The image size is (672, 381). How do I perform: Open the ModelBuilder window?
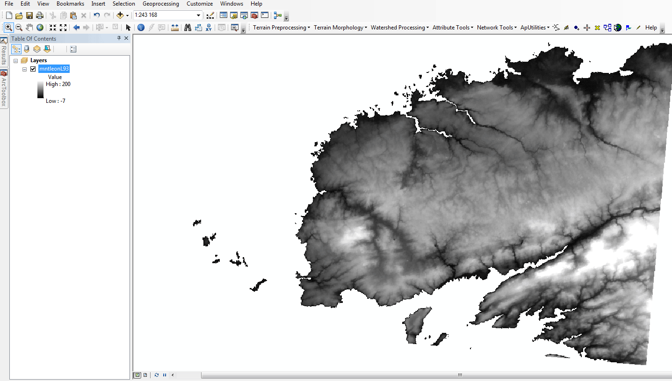click(x=278, y=15)
